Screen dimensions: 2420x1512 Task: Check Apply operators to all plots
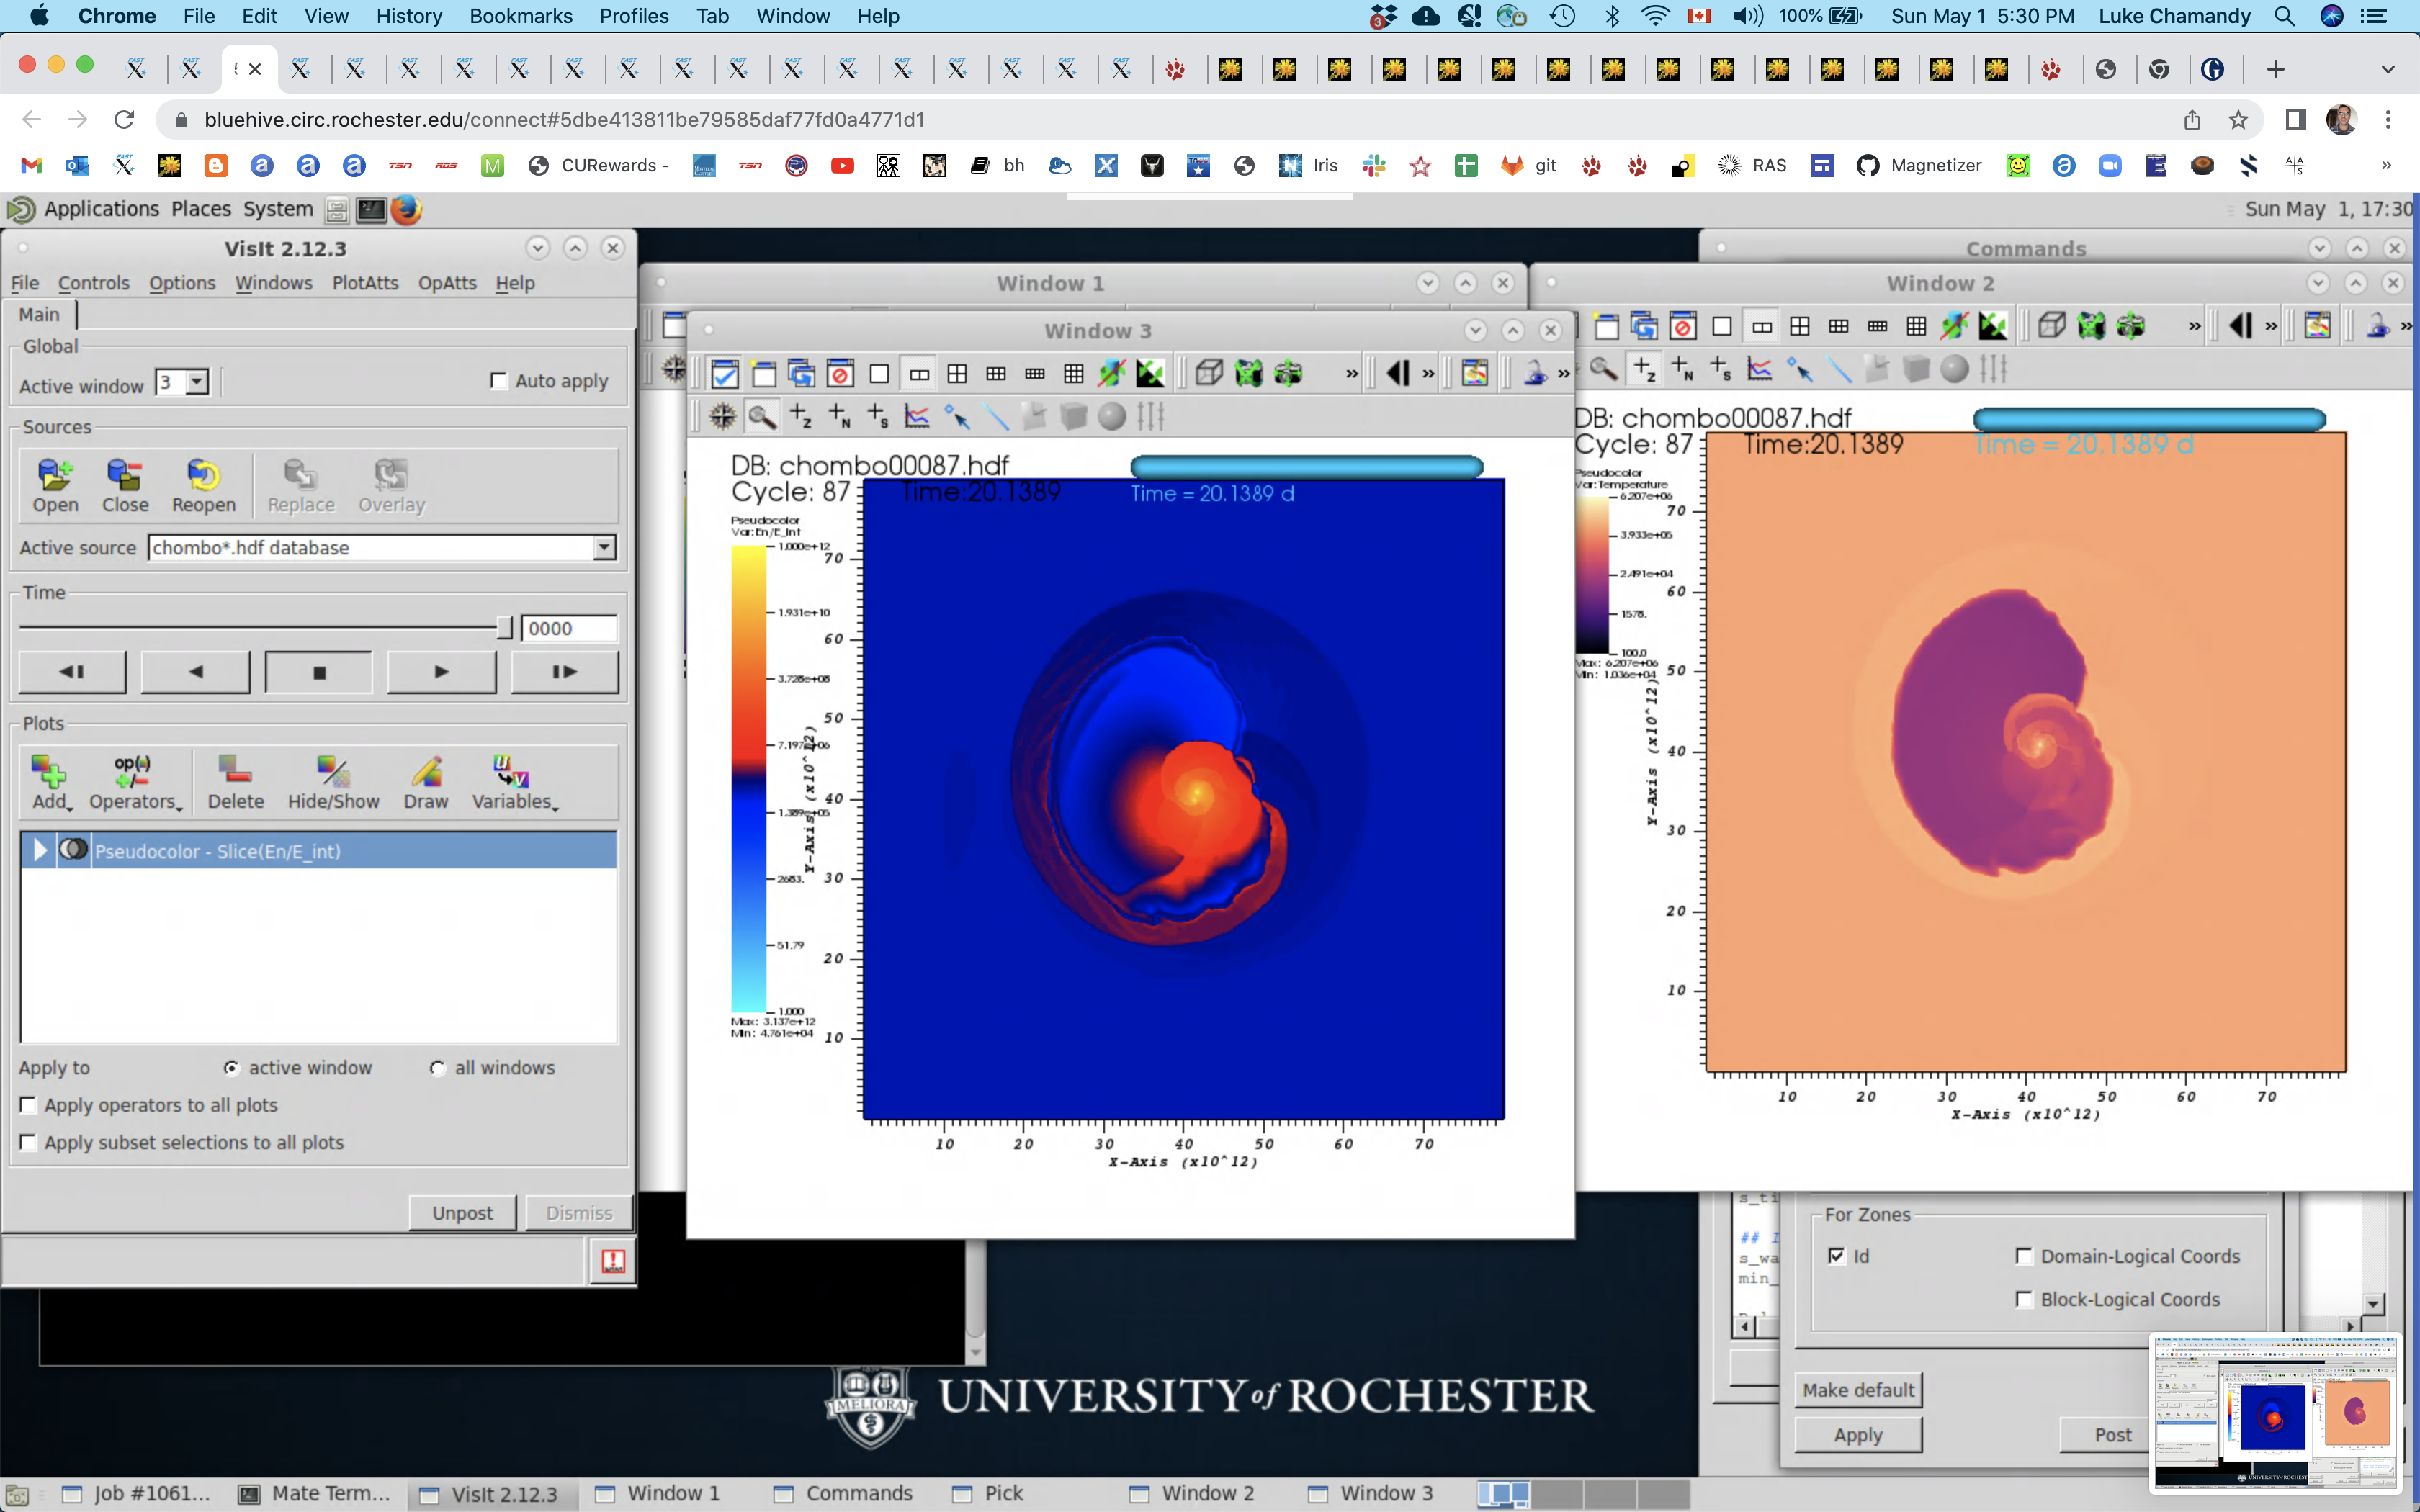pos(28,1105)
